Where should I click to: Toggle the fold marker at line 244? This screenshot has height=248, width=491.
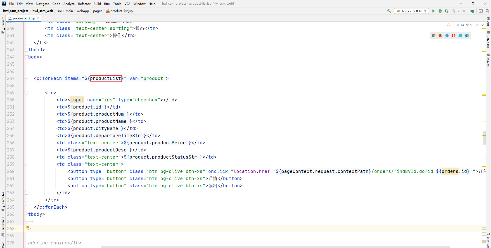point(26,57)
